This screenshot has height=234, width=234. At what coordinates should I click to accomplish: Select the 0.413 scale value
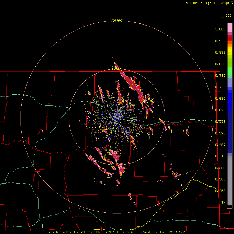point(220,156)
